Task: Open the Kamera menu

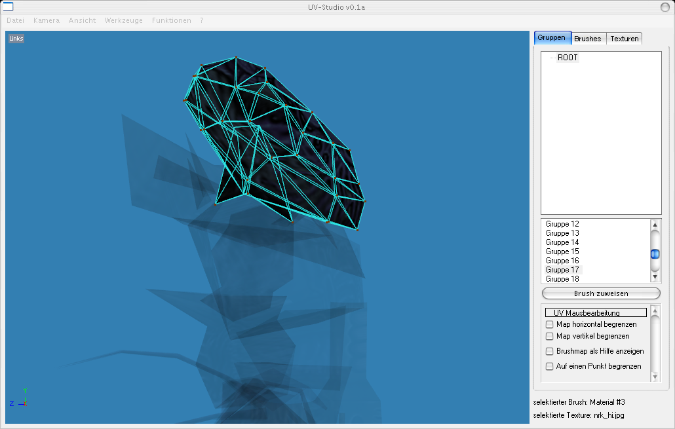Action: 47,21
